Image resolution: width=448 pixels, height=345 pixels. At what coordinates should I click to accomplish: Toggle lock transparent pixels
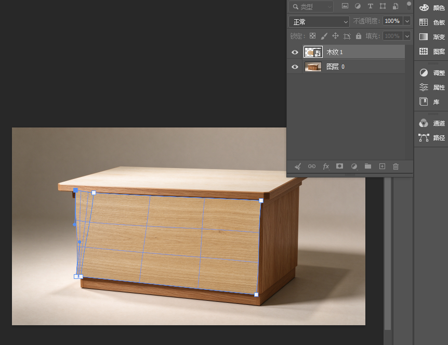coord(312,36)
